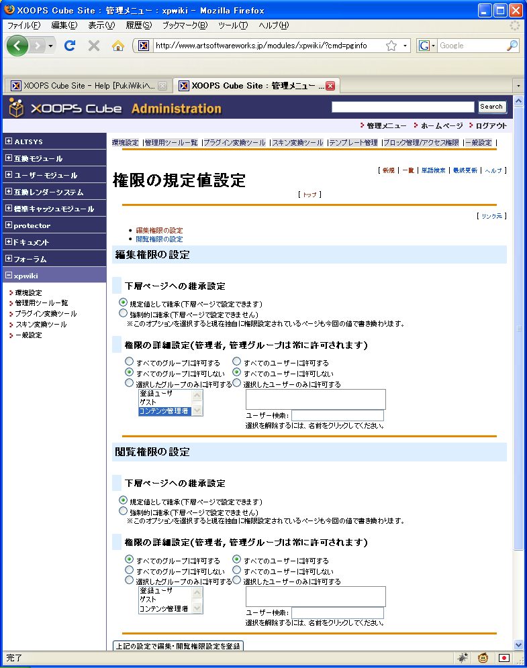Image resolution: width=527 pixels, height=668 pixels.
Task: Click the Firefox back arrow button
Action: coord(17,46)
